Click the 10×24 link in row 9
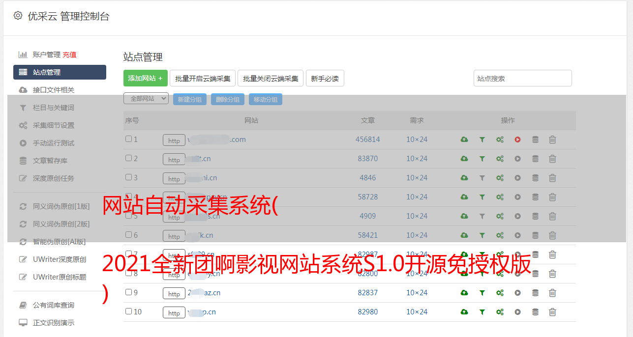This screenshot has height=337, width=633. tap(417, 293)
